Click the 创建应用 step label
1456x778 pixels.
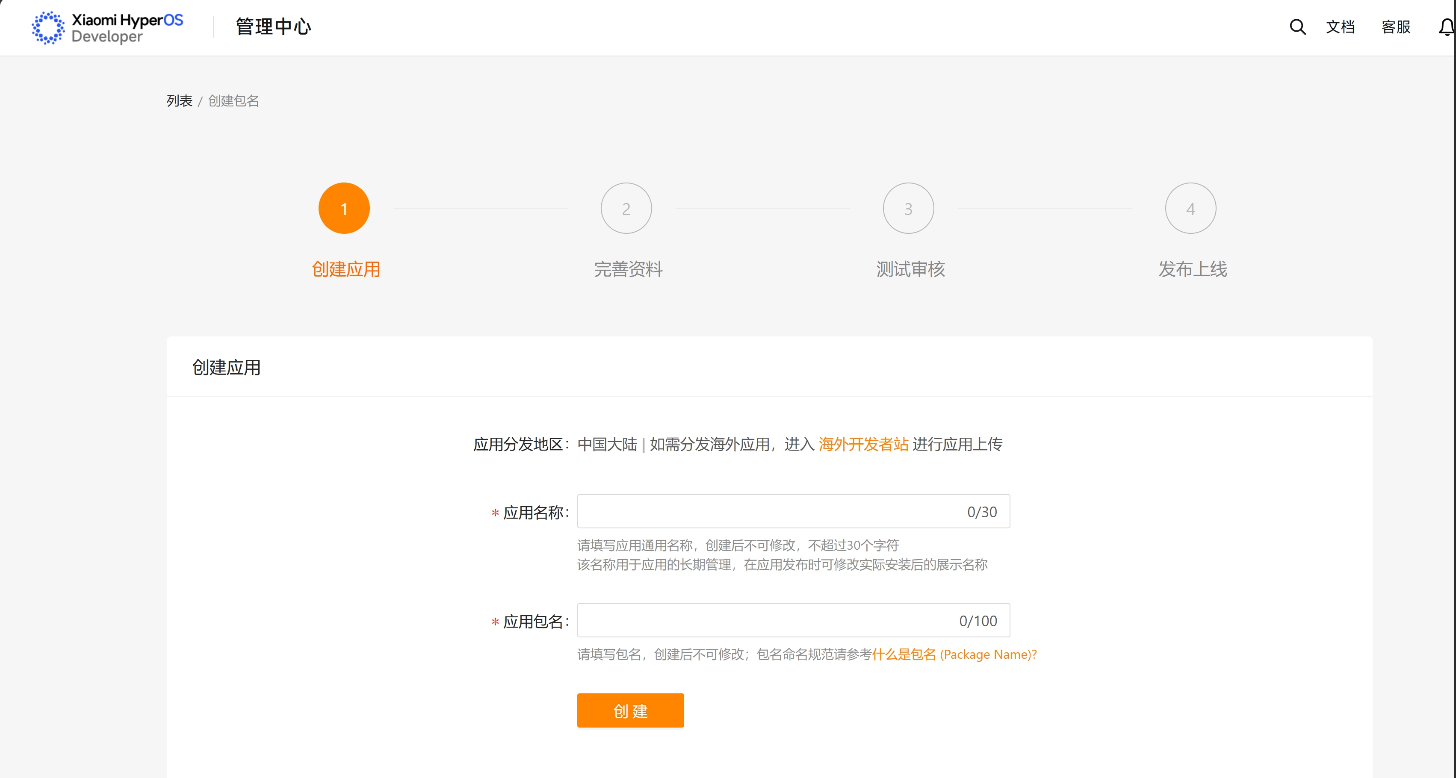click(x=346, y=269)
